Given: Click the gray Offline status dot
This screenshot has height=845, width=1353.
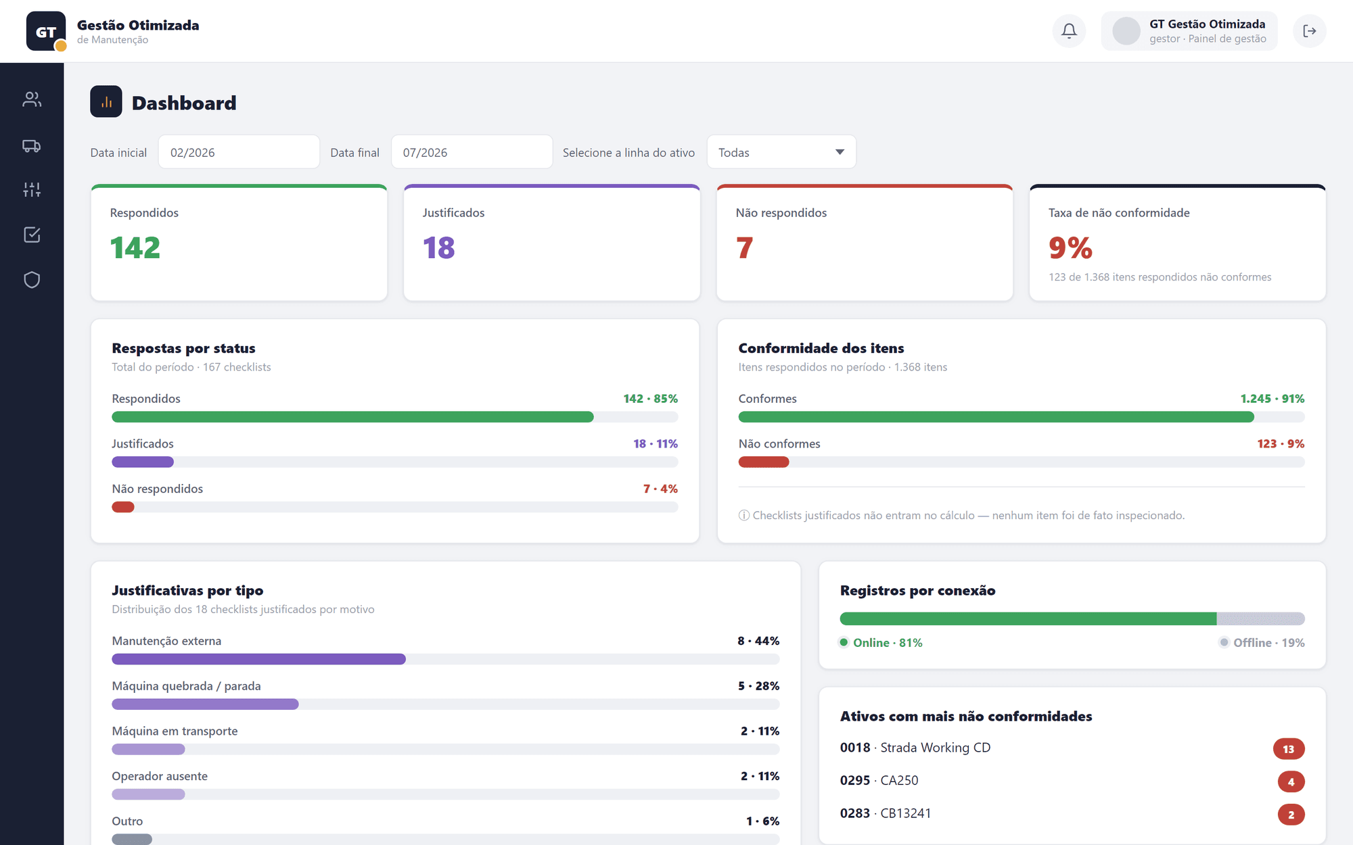Looking at the screenshot, I should pos(1224,642).
